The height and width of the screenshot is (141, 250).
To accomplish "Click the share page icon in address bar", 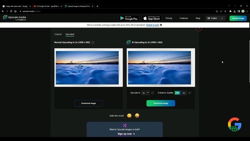I will (x=221, y=11).
